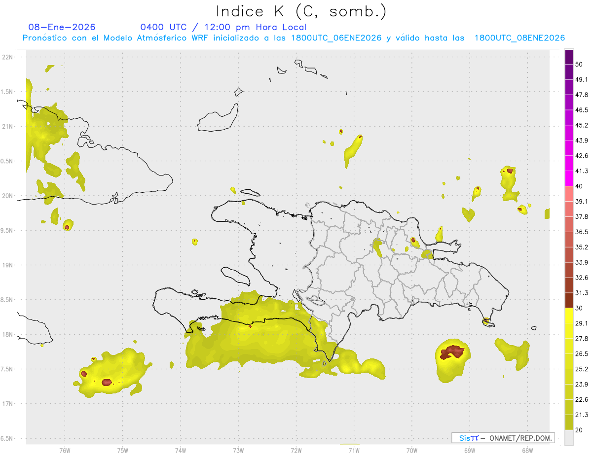Click the colorbar value '42.6'

coord(582,156)
